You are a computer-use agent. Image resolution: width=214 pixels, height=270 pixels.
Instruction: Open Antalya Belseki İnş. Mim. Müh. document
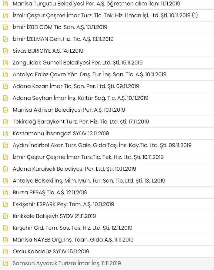pyautogui.click(x=89, y=181)
